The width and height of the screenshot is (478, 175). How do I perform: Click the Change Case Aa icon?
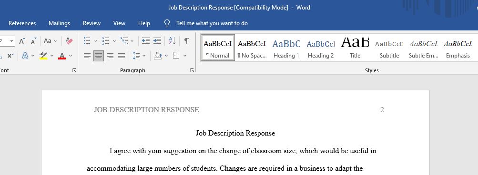click(x=48, y=41)
